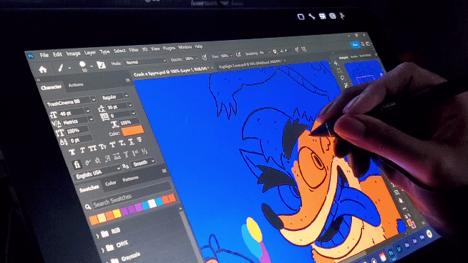Toggle All Caps text style
Image resolution: width=468 pixels, height=263 pixels.
(92, 149)
